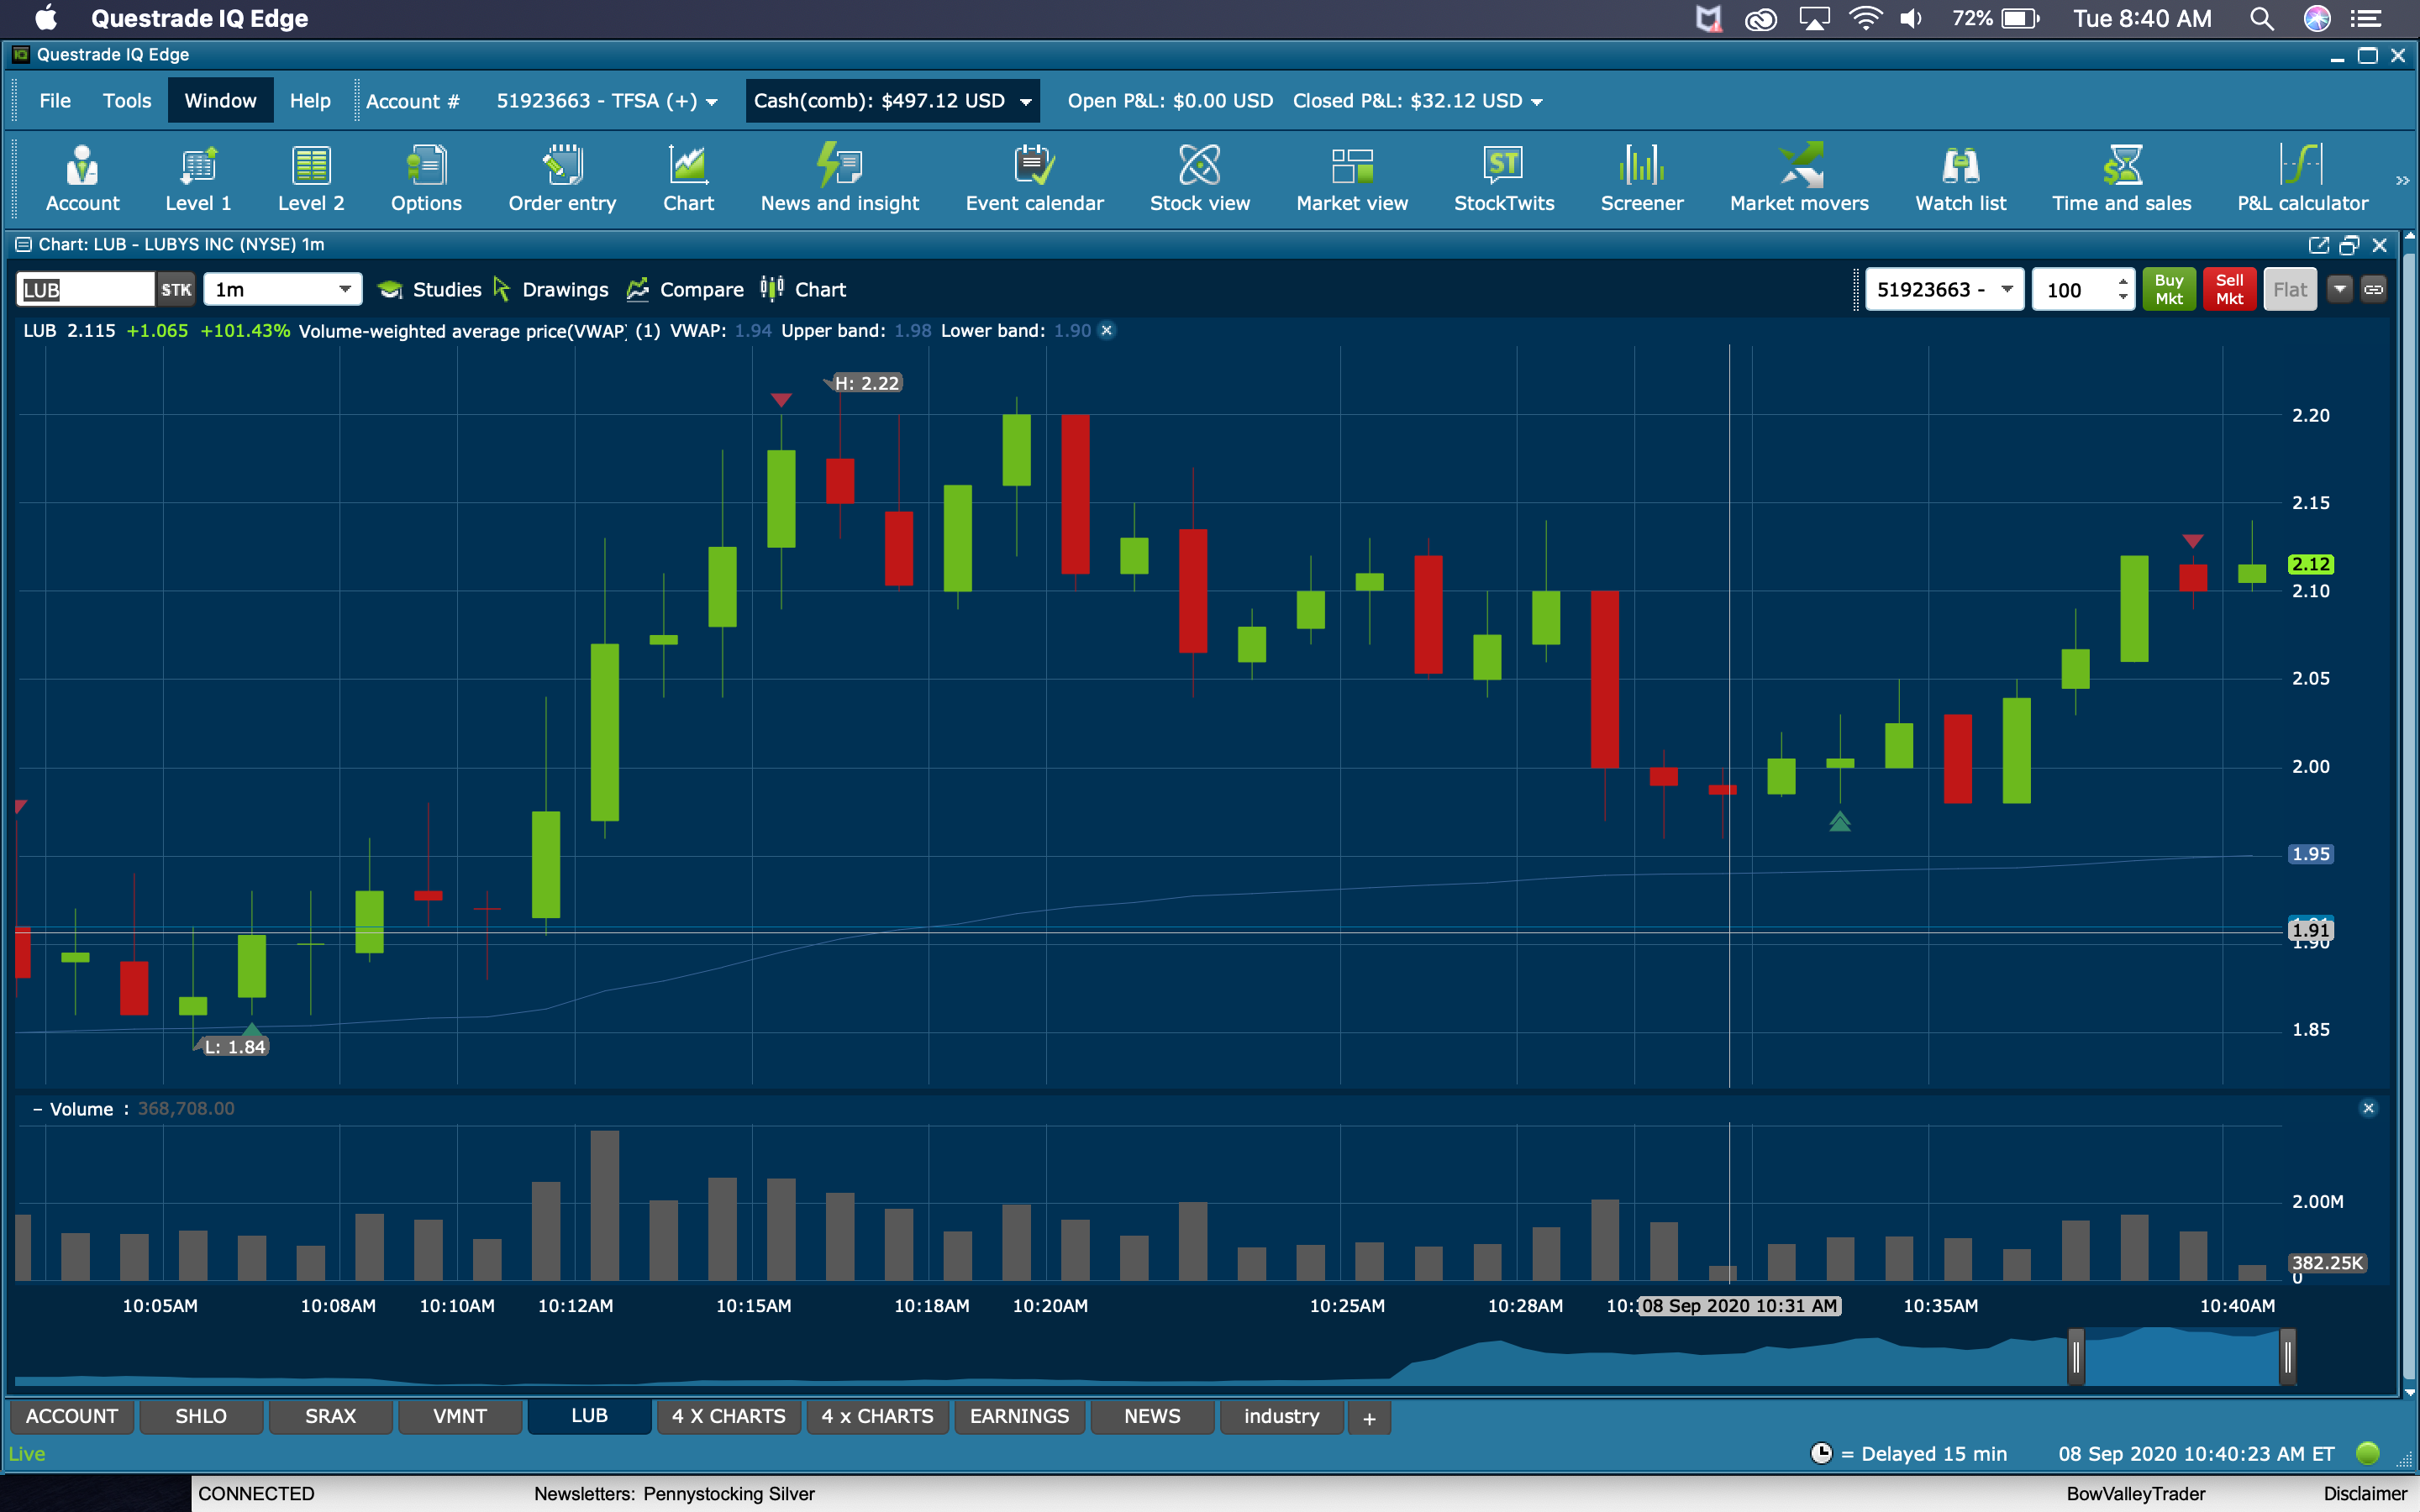The width and height of the screenshot is (2420, 1512).
Task: Open the Window menu
Action: coord(220,101)
